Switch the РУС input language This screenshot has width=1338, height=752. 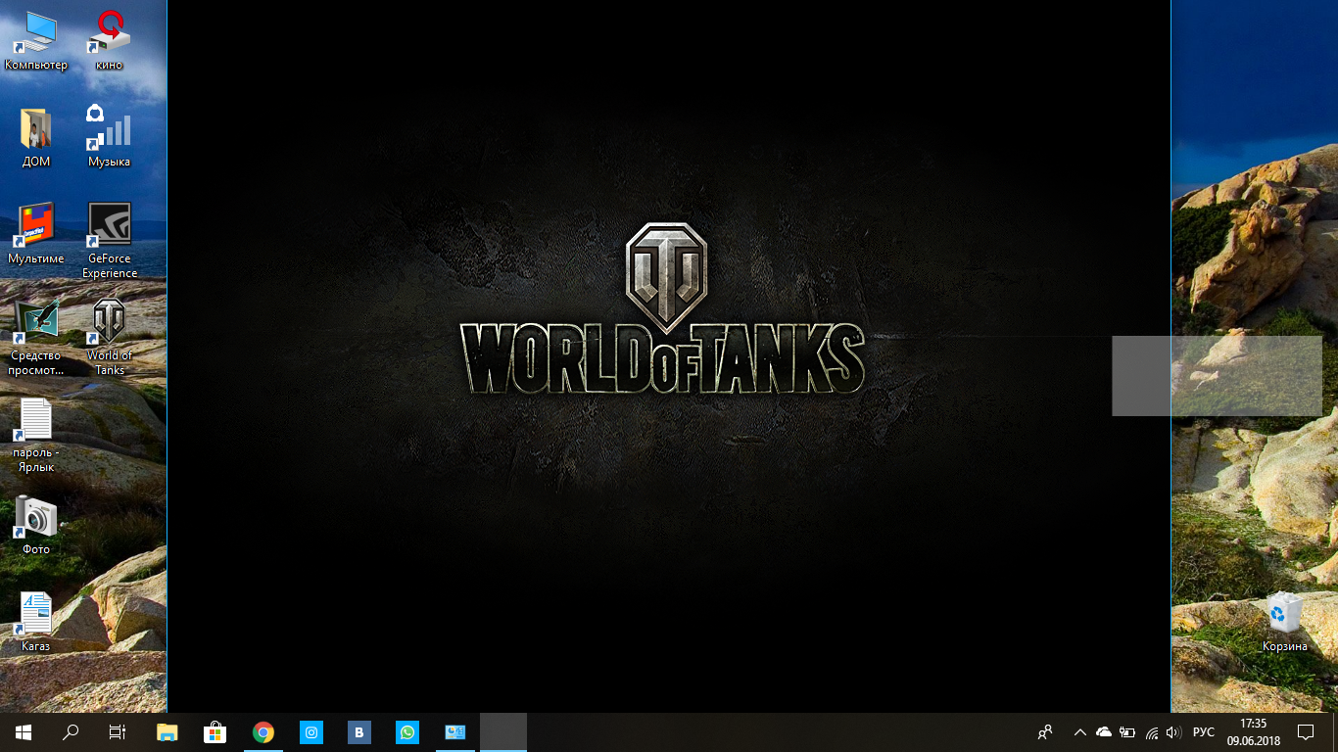(1204, 732)
